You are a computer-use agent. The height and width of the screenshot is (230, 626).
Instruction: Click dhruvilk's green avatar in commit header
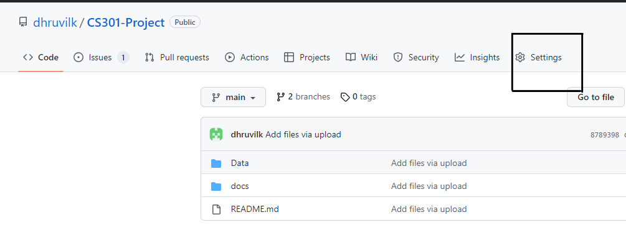tap(216, 134)
